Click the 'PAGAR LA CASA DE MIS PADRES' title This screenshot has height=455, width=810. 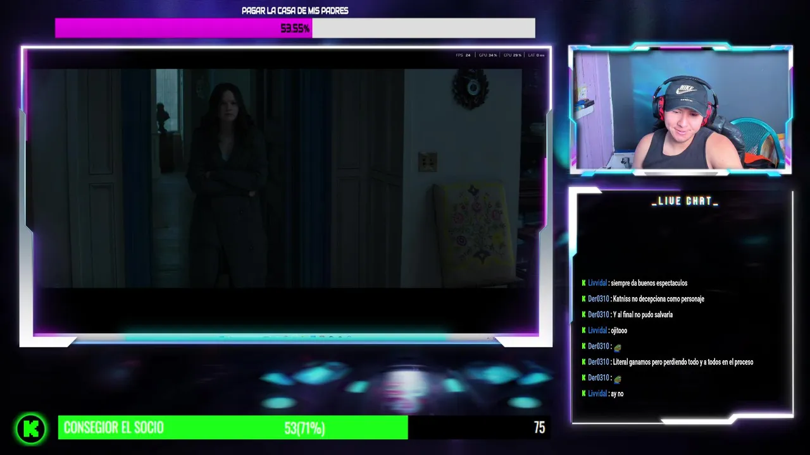coord(295,11)
